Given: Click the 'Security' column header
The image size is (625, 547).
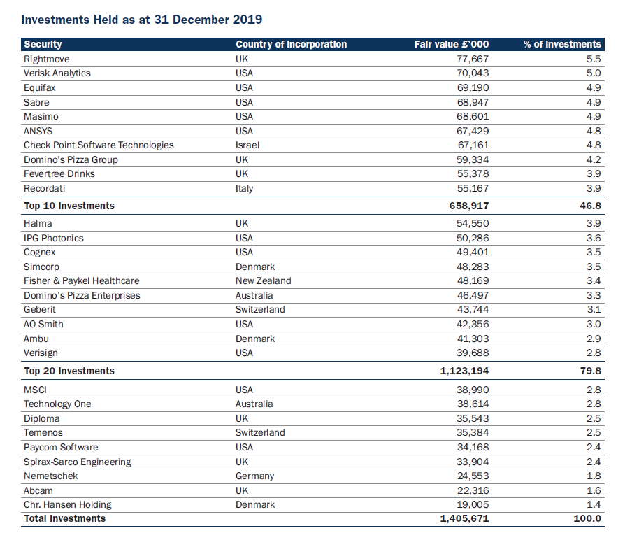Looking at the screenshot, I should point(43,44).
